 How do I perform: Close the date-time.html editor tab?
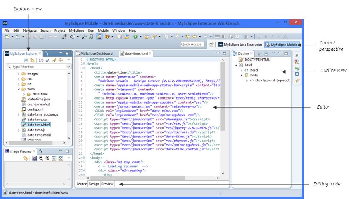tap(150, 53)
